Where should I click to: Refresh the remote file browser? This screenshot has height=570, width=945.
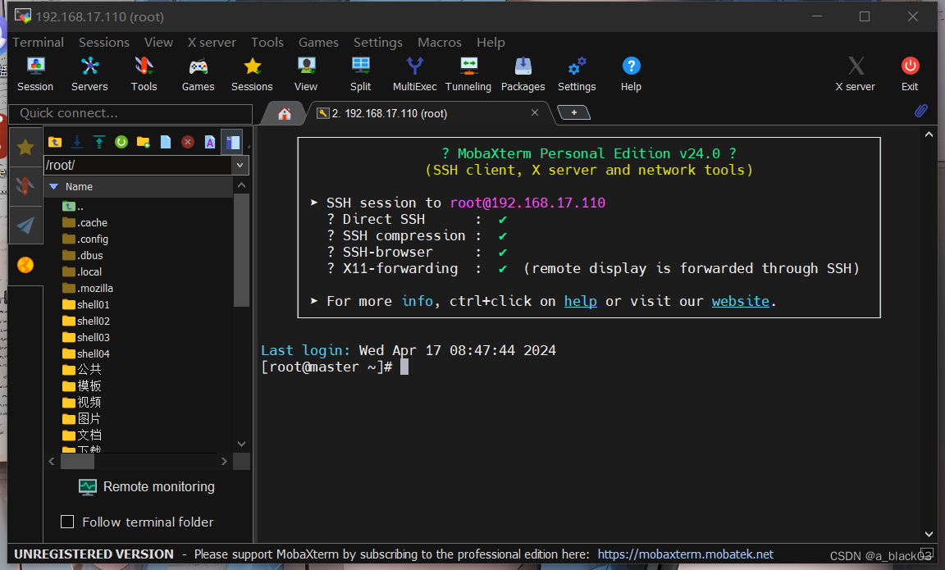pyautogui.click(x=120, y=141)
